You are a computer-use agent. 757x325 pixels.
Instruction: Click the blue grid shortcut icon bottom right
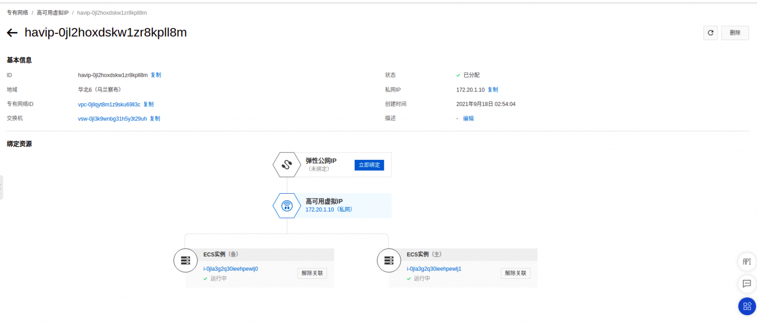point(746,306)
